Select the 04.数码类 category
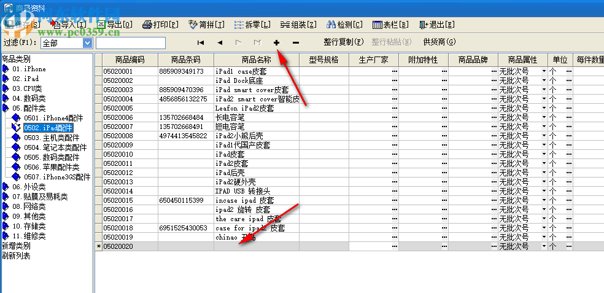Viewport: 604px width, 293px height. tap(29, 98)
